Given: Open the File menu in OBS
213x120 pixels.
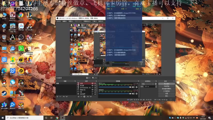Looking at the screenshot, I should pyautogui.click(x=59, y=21).
